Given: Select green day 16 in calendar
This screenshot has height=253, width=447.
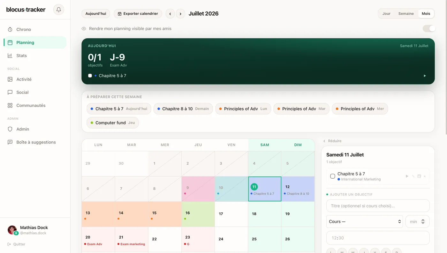Looking at the screenshot, I should [198, 214].
